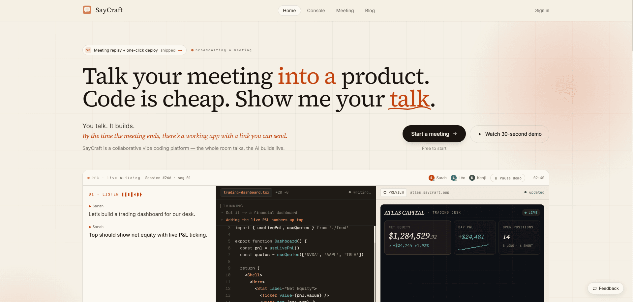
Task: Click Watch 30-second demo button
Action: [509, 134]
